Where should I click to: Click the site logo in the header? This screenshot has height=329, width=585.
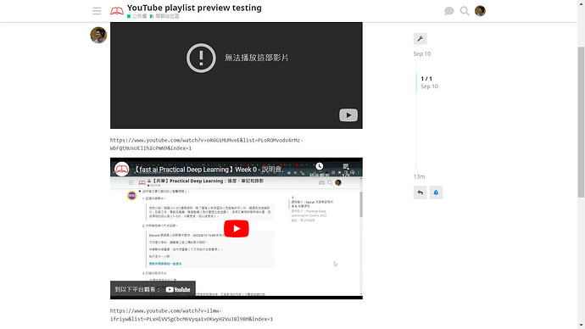(x=117, y=11)
